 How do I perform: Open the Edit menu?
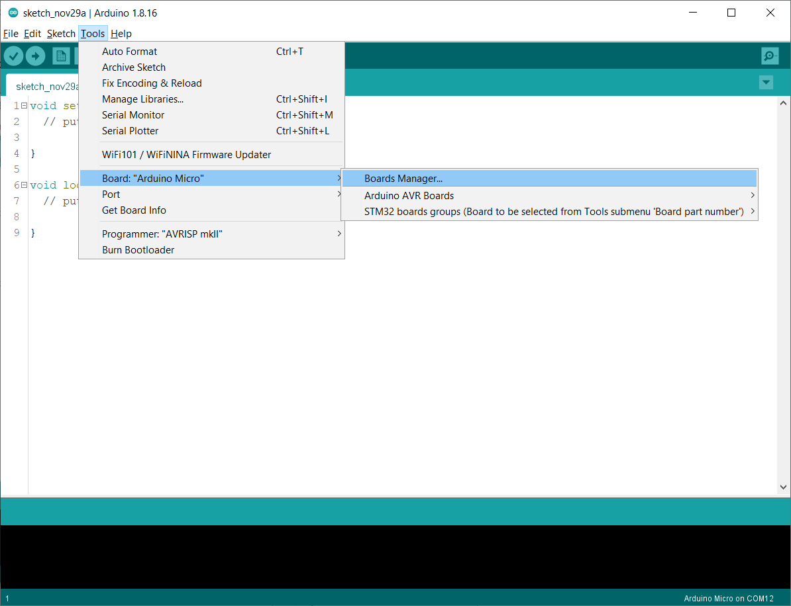[32, 34]
